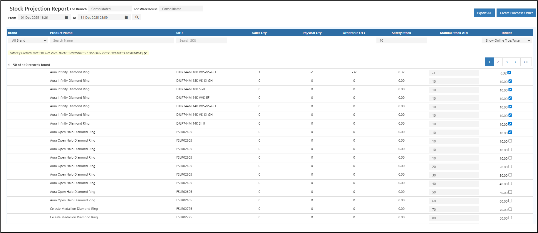Open the To date calendar icon
538x233 pixels.
(x=126, y=18)
